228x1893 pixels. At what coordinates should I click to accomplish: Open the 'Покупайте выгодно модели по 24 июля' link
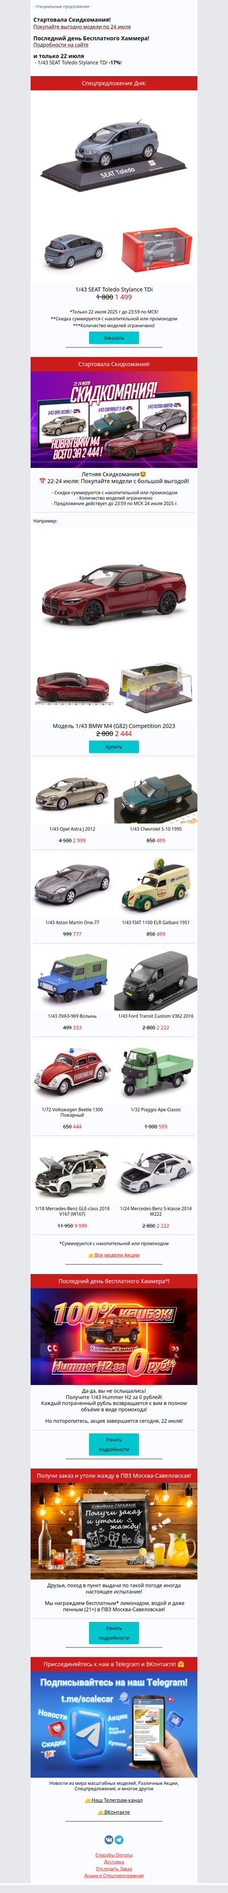coord(82,26)
